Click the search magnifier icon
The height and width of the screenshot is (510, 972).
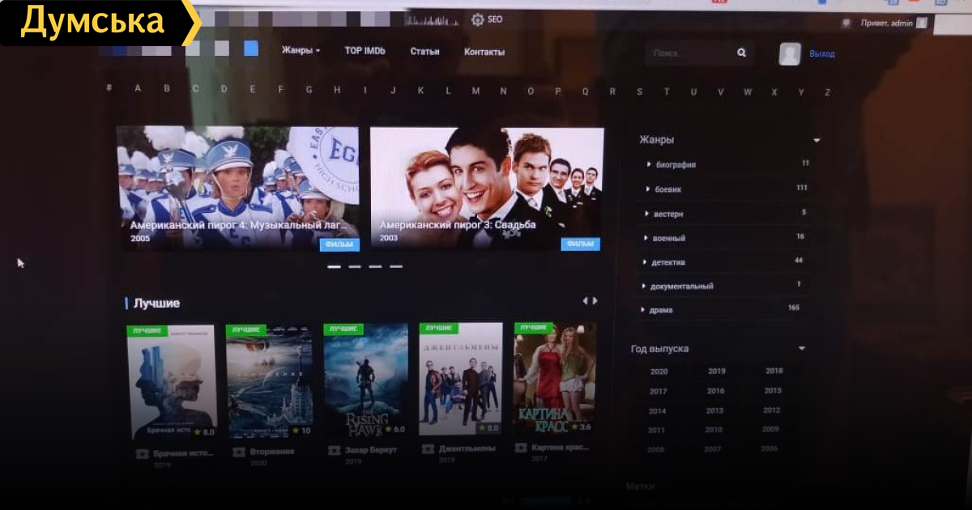[x=741, y=53]
